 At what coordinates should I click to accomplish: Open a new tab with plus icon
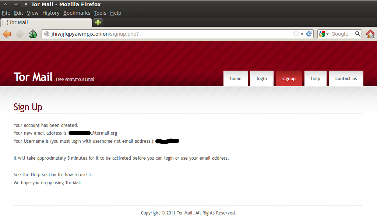[x=98, y=22]
